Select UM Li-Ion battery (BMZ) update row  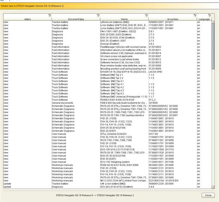coord(108,183)
